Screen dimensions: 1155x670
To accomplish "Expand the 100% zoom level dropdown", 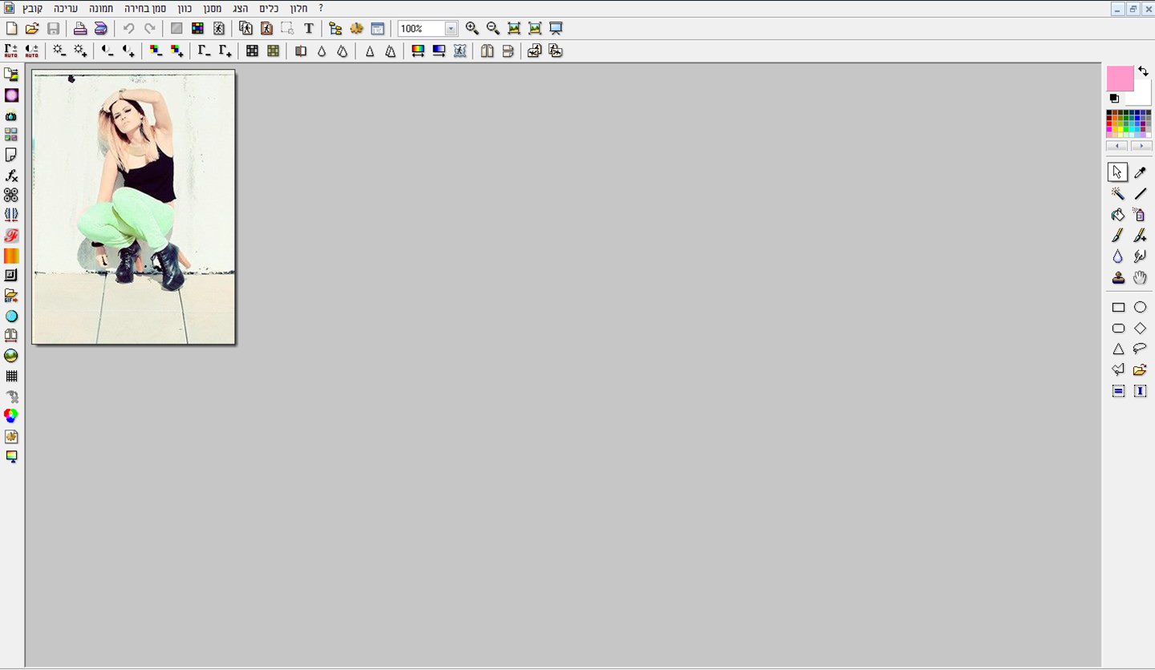I will coord(451,29).
